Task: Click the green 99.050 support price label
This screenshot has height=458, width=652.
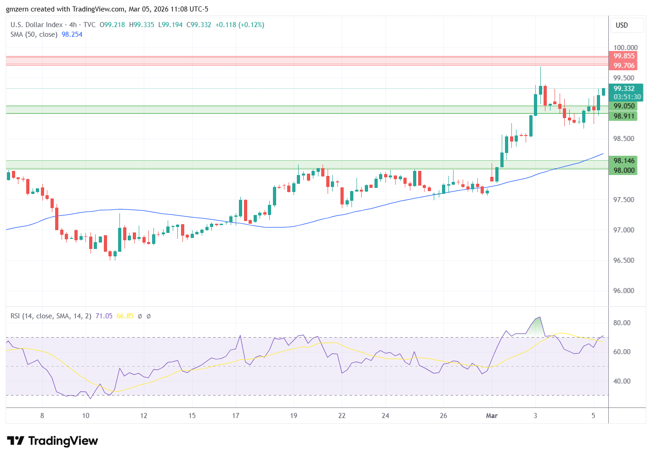Action: 624,106
